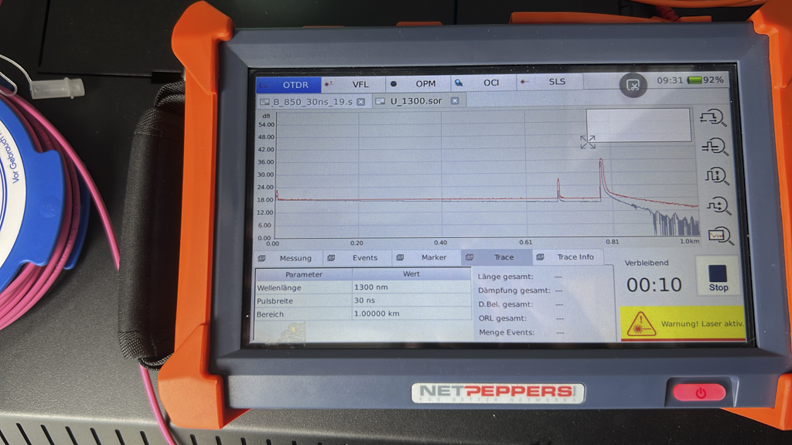The width and height of the screenshot is (792, 445).
Task: Stop the running measurement
Action: 718,277
